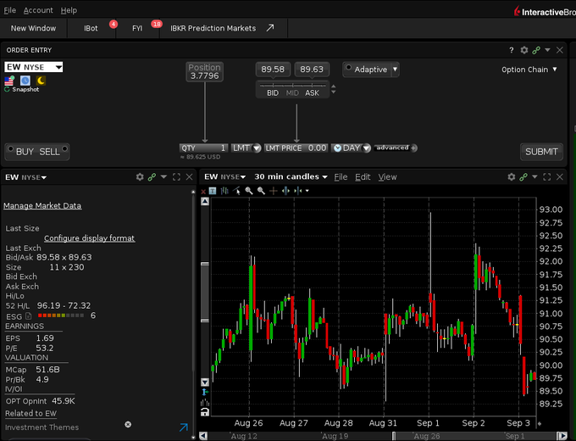The image size is (576, 441).
Task: Click Configure display format link
Action: point(89,238)
